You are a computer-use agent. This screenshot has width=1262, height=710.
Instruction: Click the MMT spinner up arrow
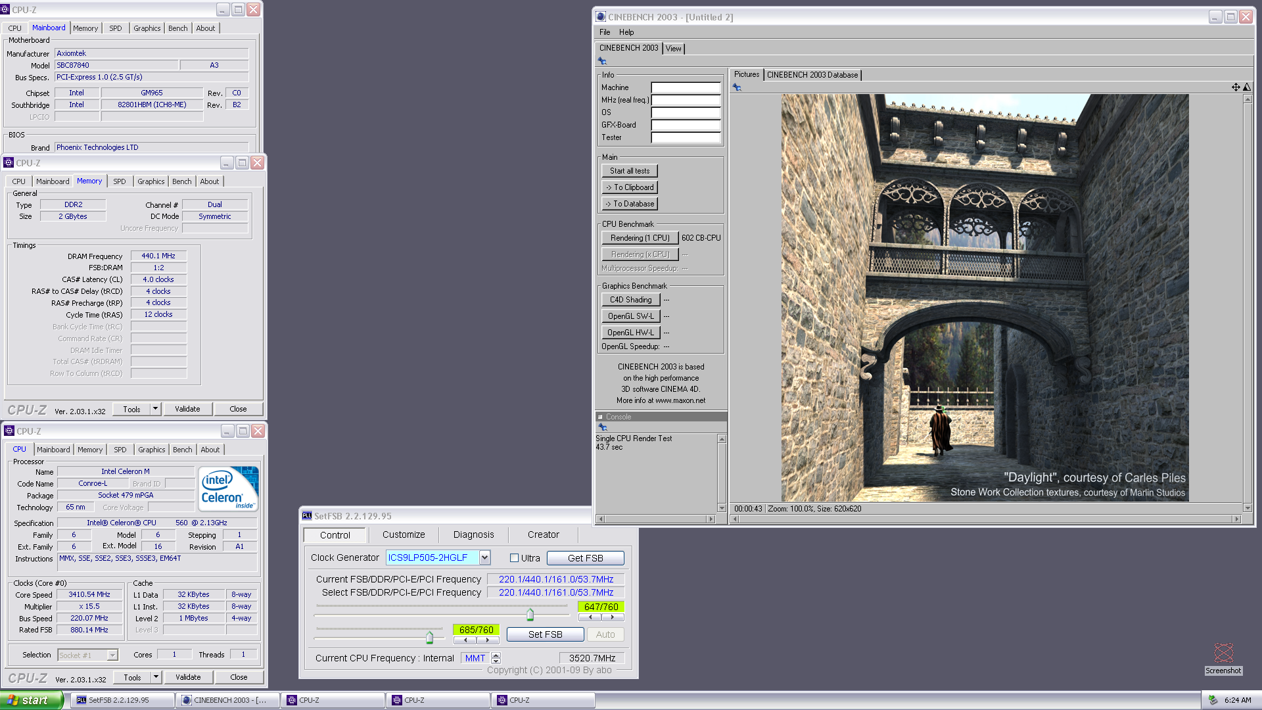click(x=496, y=655)
